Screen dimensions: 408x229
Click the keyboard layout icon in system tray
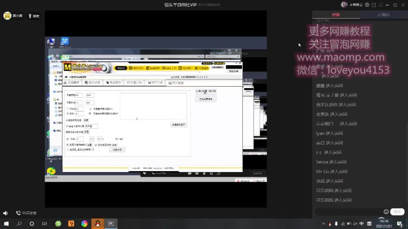[x=369, y=224]
